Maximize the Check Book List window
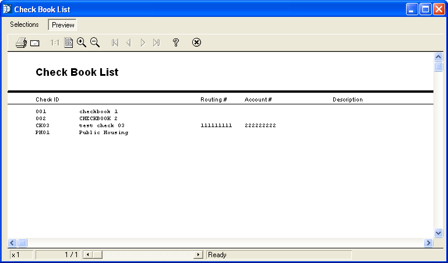The height and width of the screenshot is (263, 448). (425, 9)
